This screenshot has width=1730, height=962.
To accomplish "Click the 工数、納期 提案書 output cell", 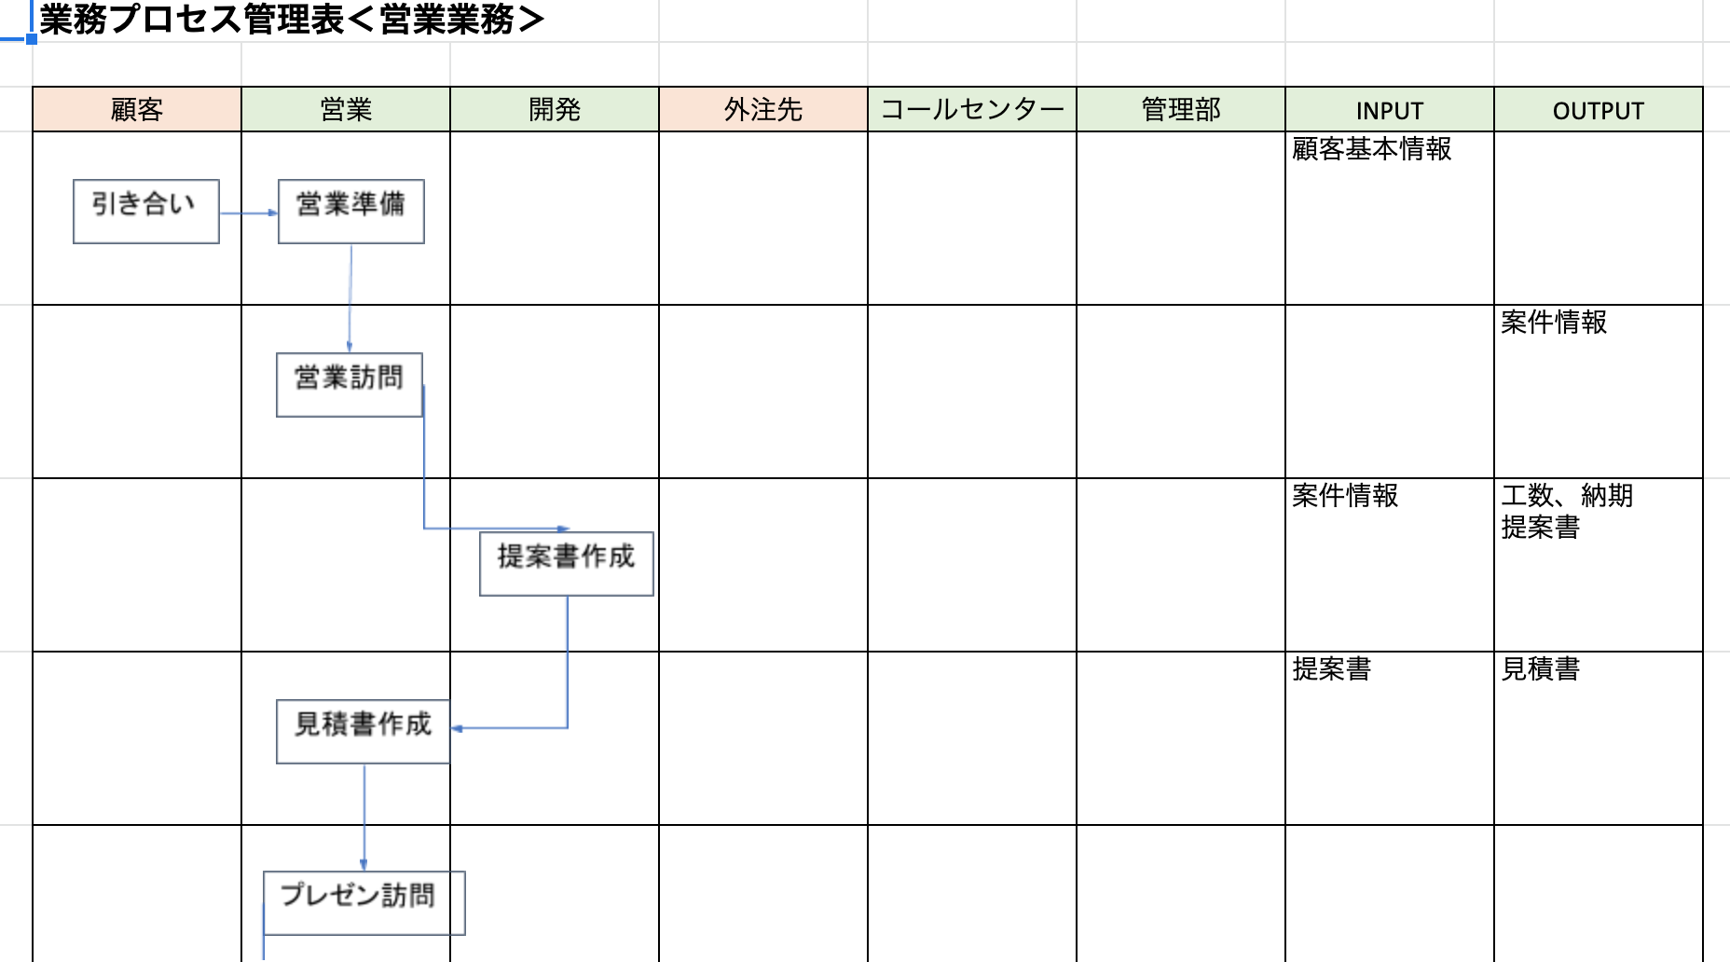I will (x=1599, y=565).
